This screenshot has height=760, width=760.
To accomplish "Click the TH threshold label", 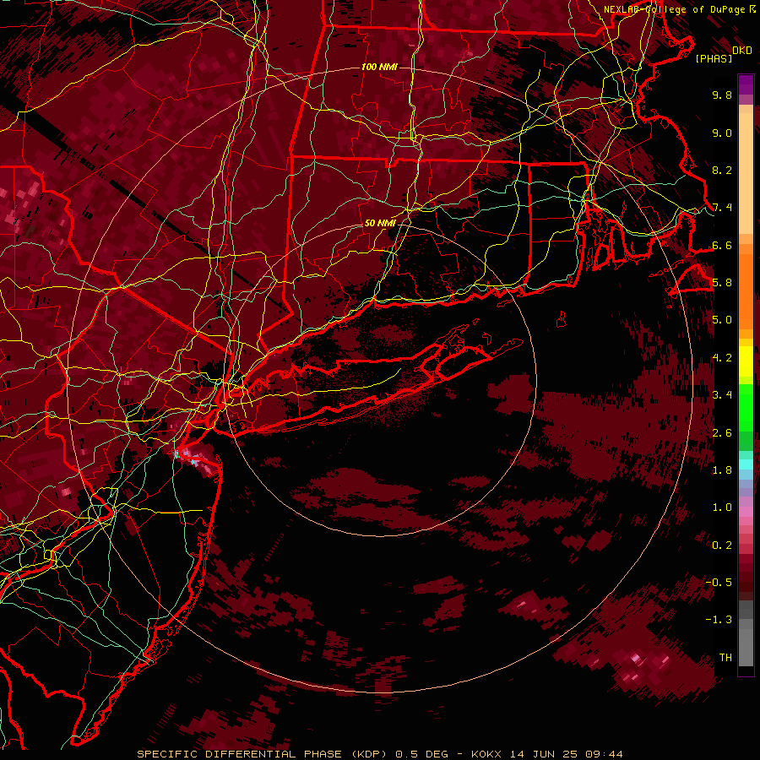I will 725,658.
